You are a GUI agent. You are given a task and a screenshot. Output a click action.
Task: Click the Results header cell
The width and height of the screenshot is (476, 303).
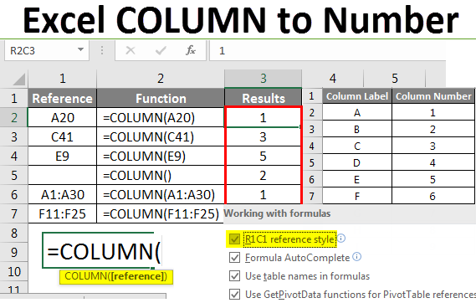(x=264, y=98)
